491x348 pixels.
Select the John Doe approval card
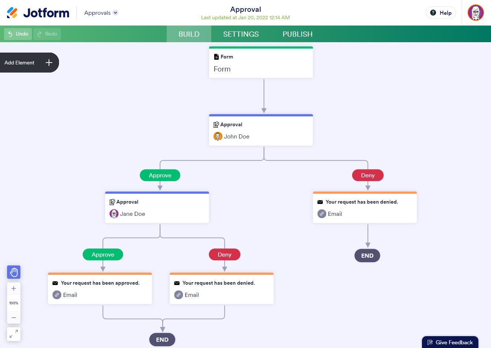point(261,130)
